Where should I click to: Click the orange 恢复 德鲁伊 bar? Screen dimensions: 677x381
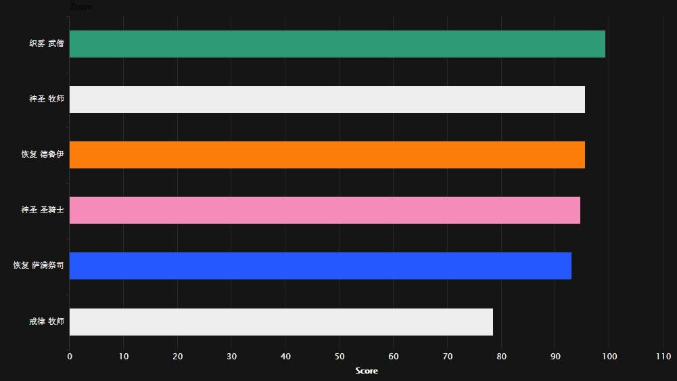(x=327, y=155)
